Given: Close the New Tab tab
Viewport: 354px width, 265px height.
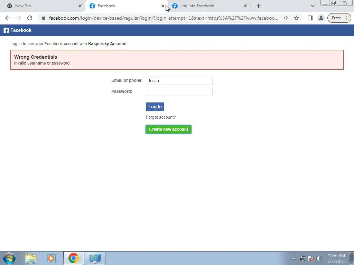Looking at the screenshot, I should tap(80, 6).
